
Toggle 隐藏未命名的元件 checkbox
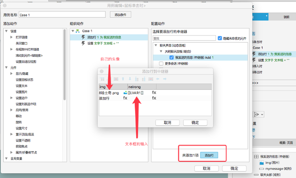click(x=220, y=38)
